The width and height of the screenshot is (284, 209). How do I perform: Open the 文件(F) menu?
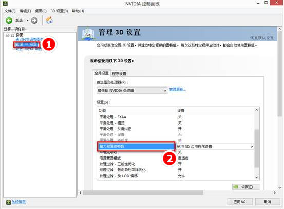[x=10, y=11]
